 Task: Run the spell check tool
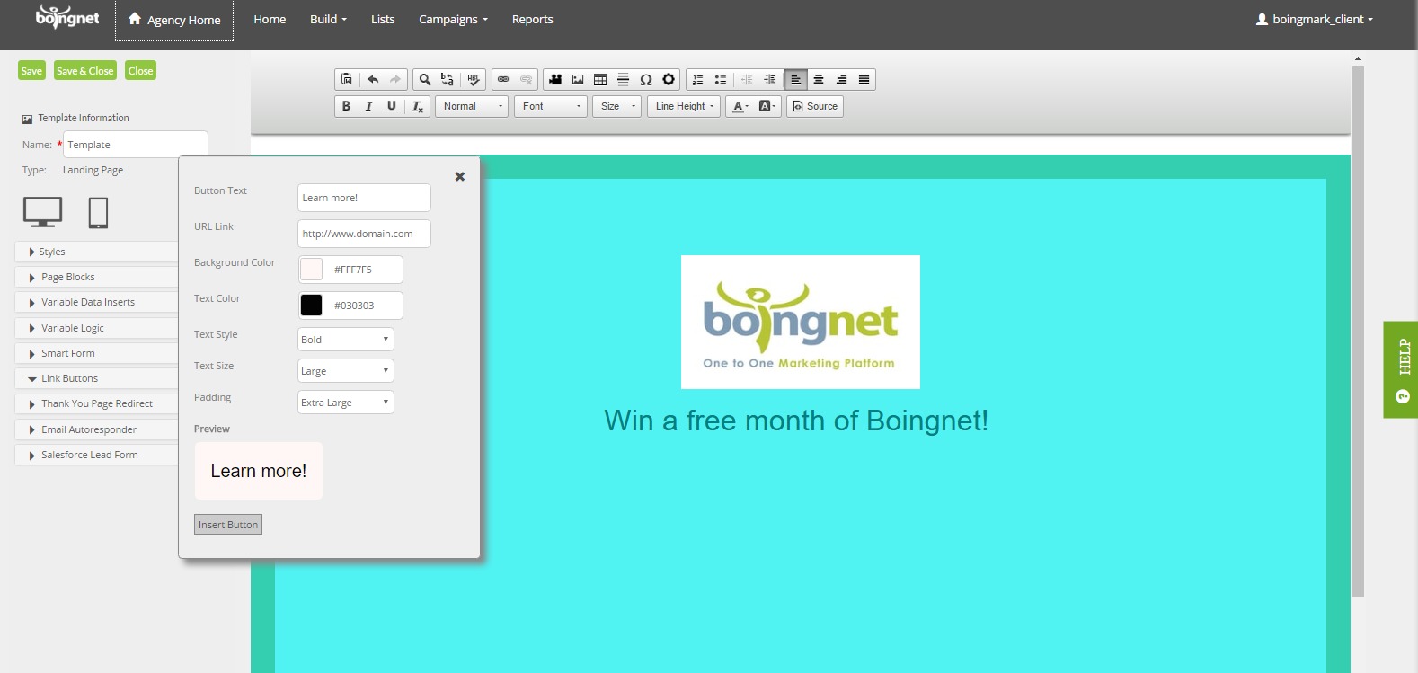474,80
